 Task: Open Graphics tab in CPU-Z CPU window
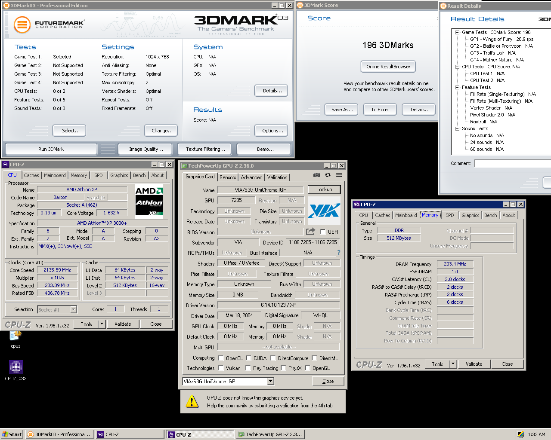pyautogui.click(x=119, y=175)
